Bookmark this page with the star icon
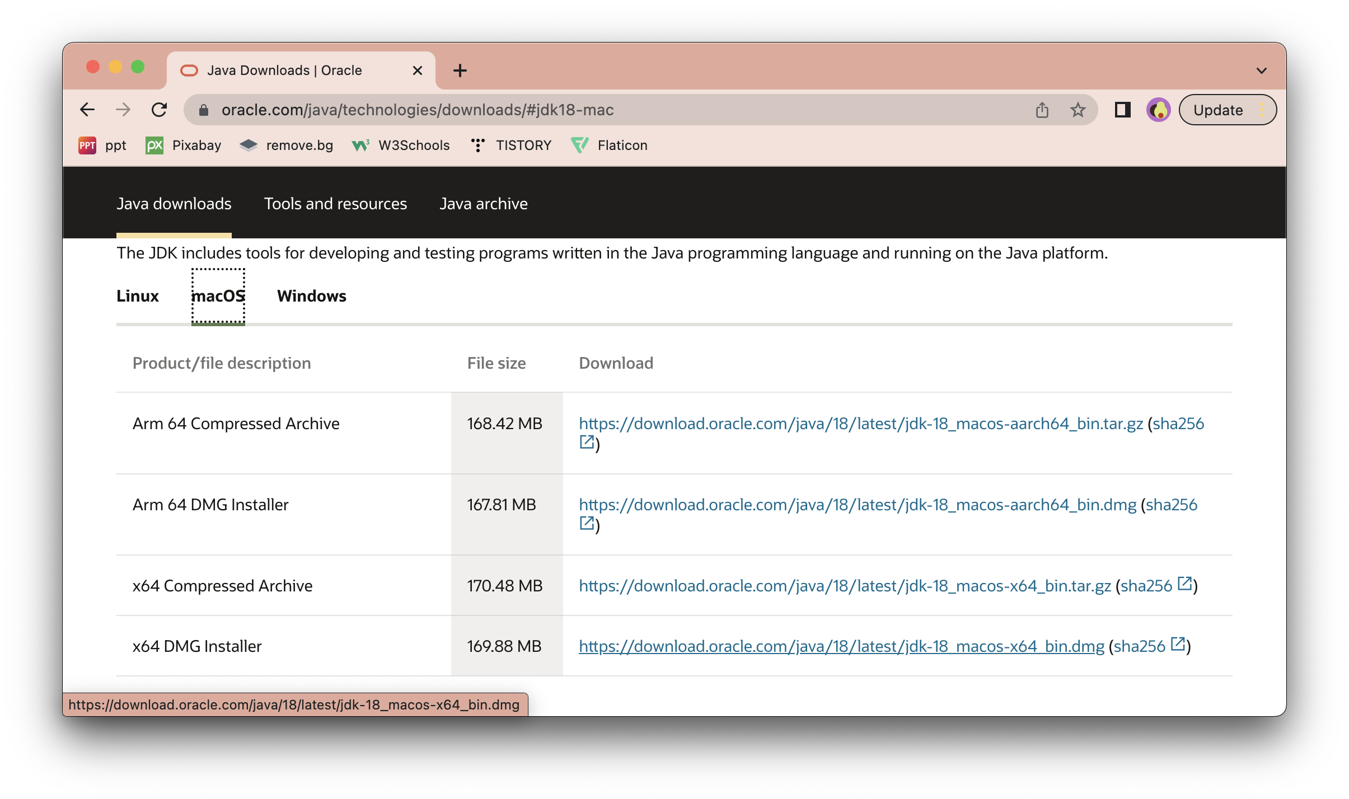The image size is (1349, 799). tap(1078, 110)
